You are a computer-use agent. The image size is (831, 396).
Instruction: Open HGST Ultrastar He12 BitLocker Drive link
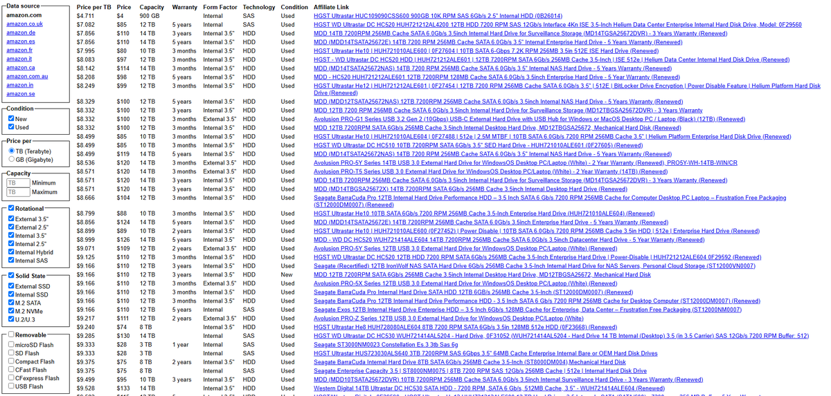567,89
